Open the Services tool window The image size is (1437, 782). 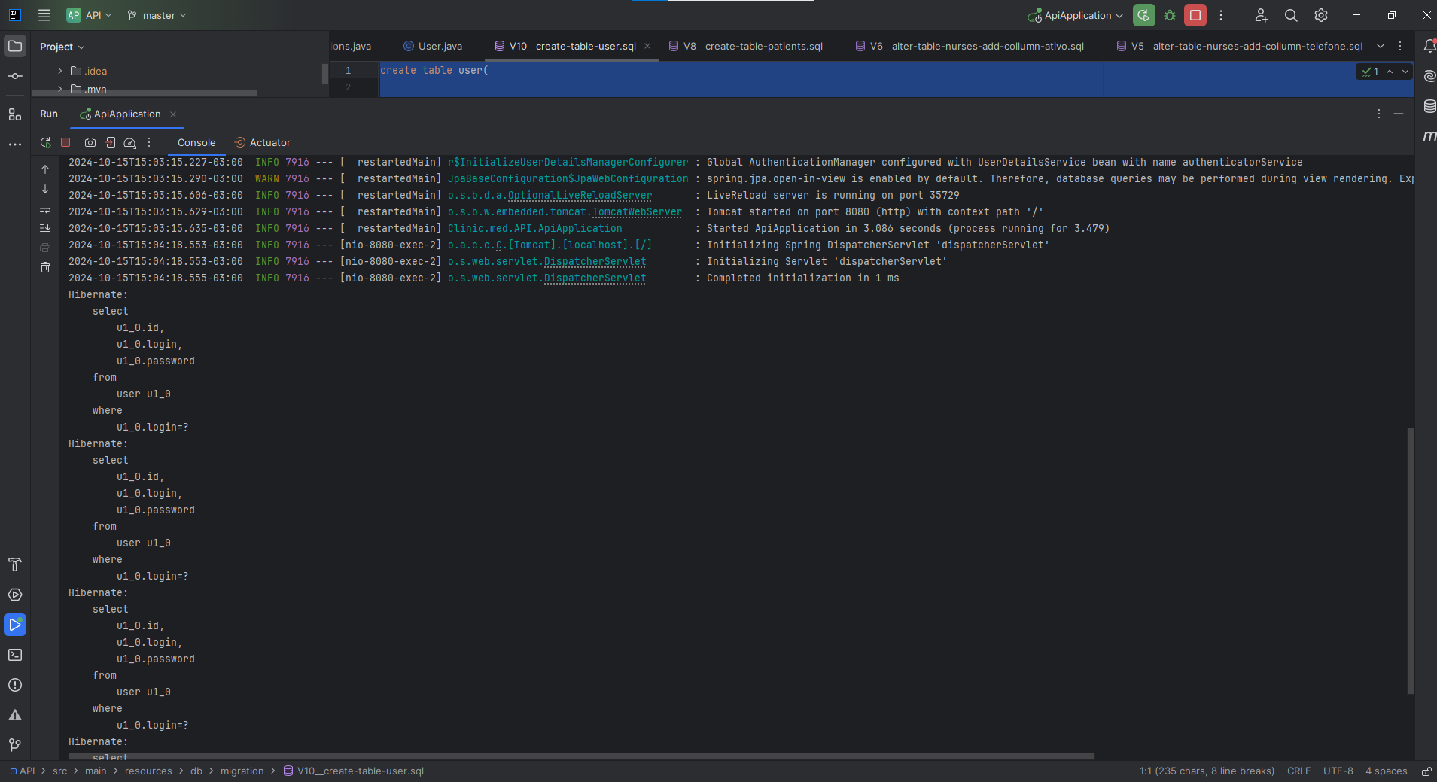(x=15, y=595)
